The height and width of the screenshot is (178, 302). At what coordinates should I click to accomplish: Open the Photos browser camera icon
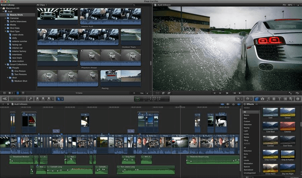click(x=262, y=99)
